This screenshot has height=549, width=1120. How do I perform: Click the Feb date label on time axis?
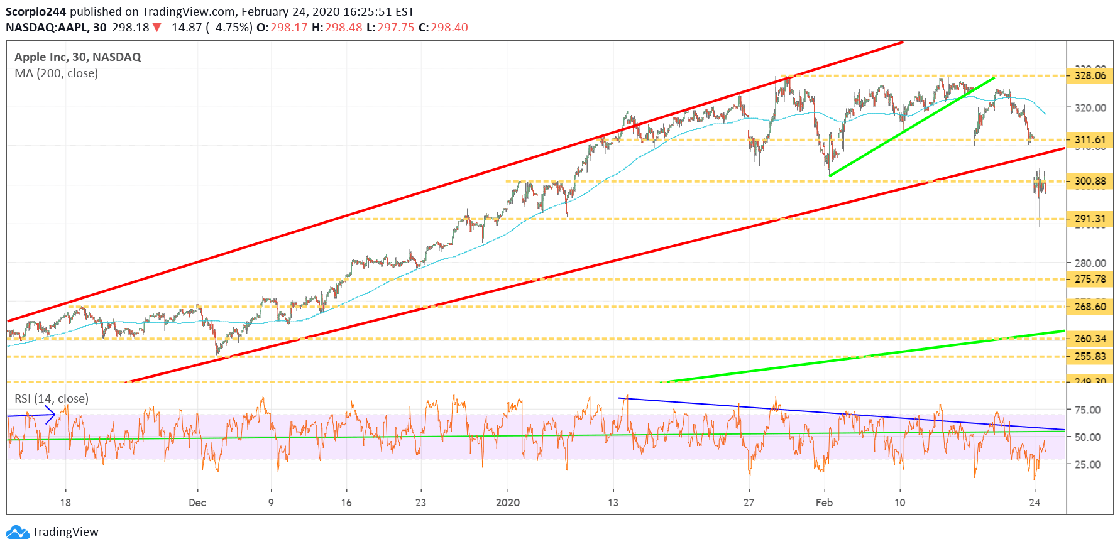point(824,503)
